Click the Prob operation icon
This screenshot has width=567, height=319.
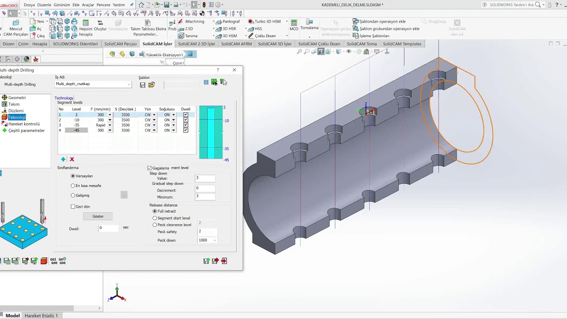click(x=172, y=23)
